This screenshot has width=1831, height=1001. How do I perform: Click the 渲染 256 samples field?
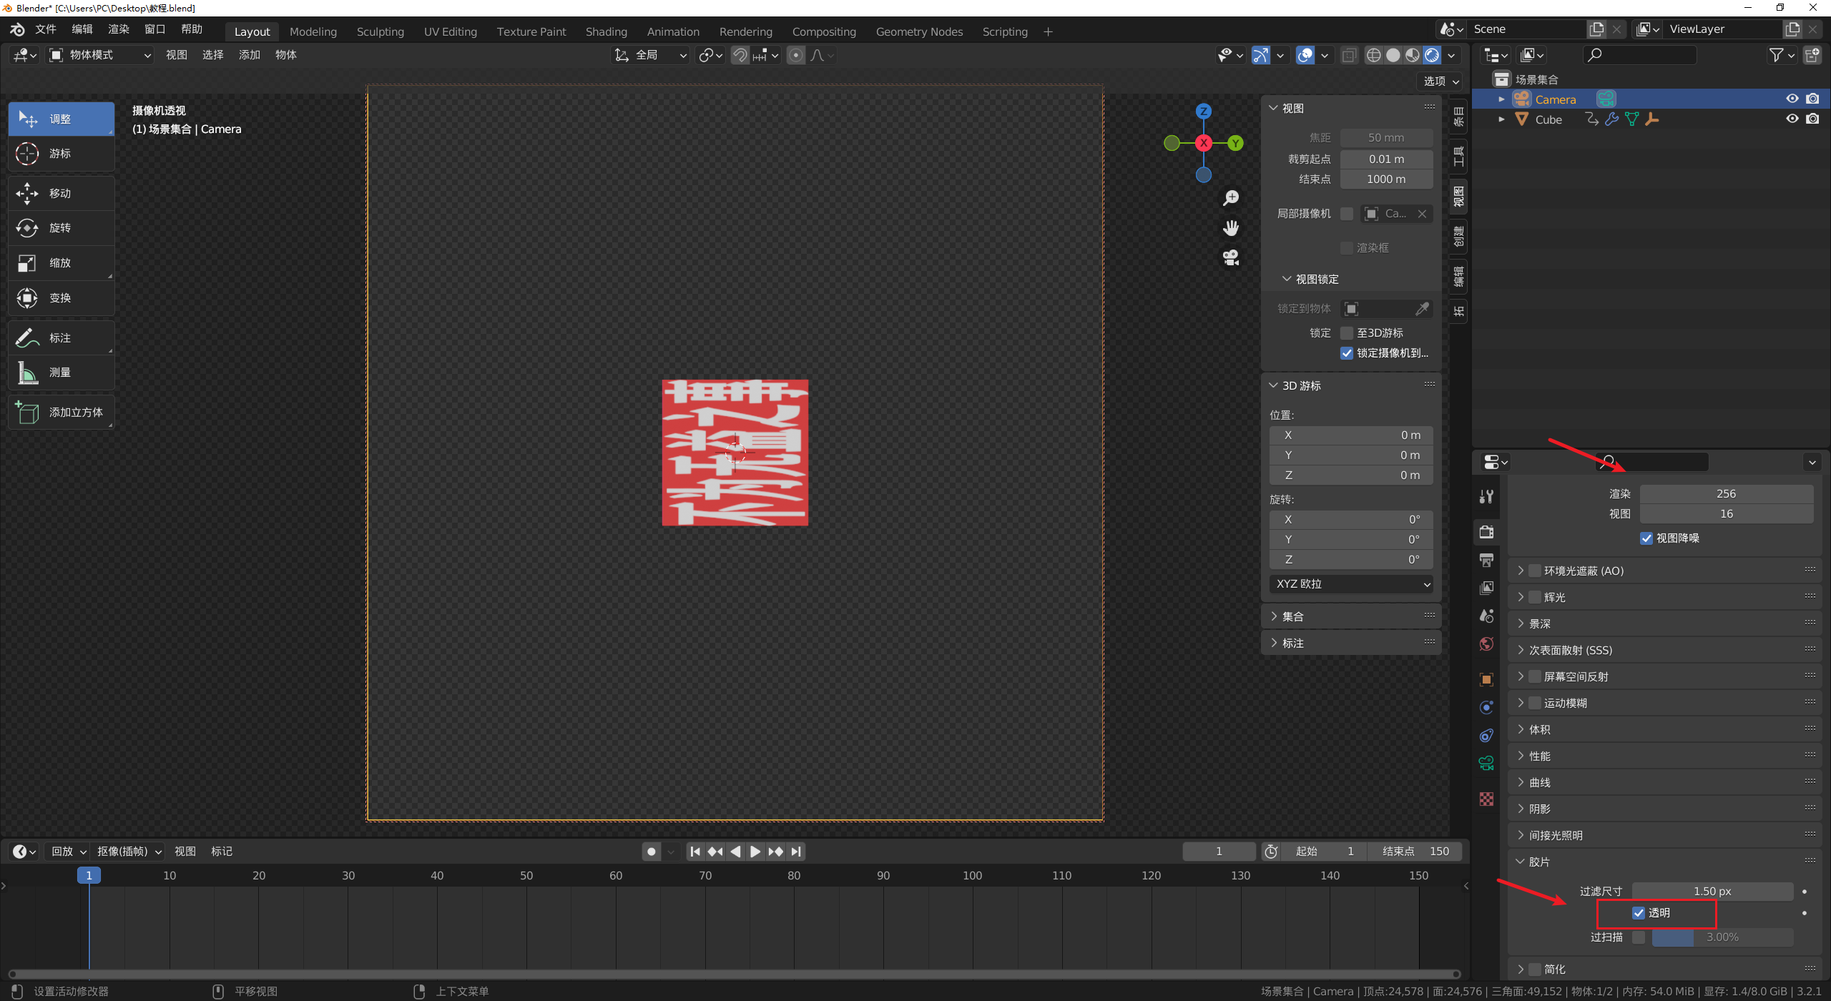[x=1725, y=494]
